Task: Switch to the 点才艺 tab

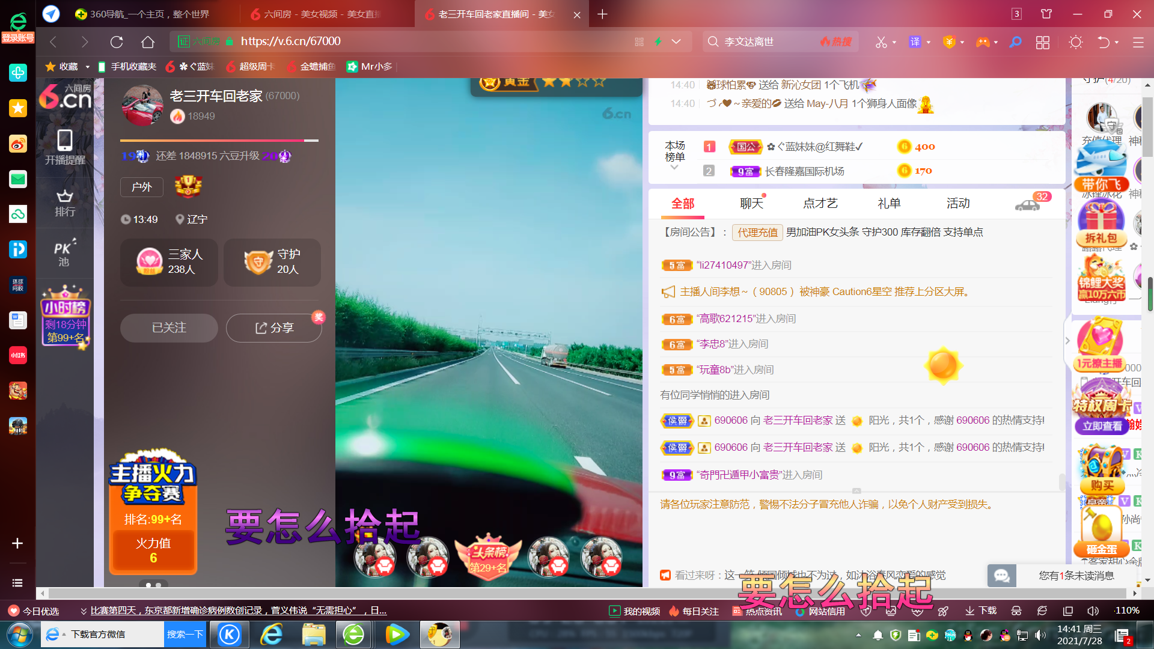Action: point(820,204)
